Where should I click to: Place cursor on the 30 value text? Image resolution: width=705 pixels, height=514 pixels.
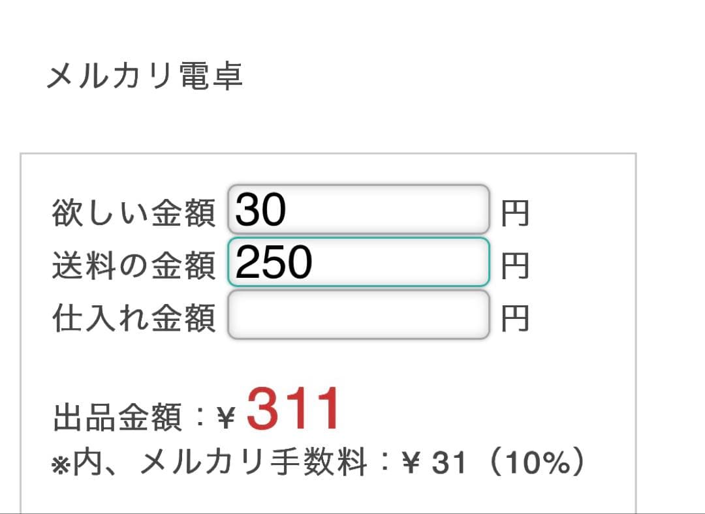click(x=260, y=209)
